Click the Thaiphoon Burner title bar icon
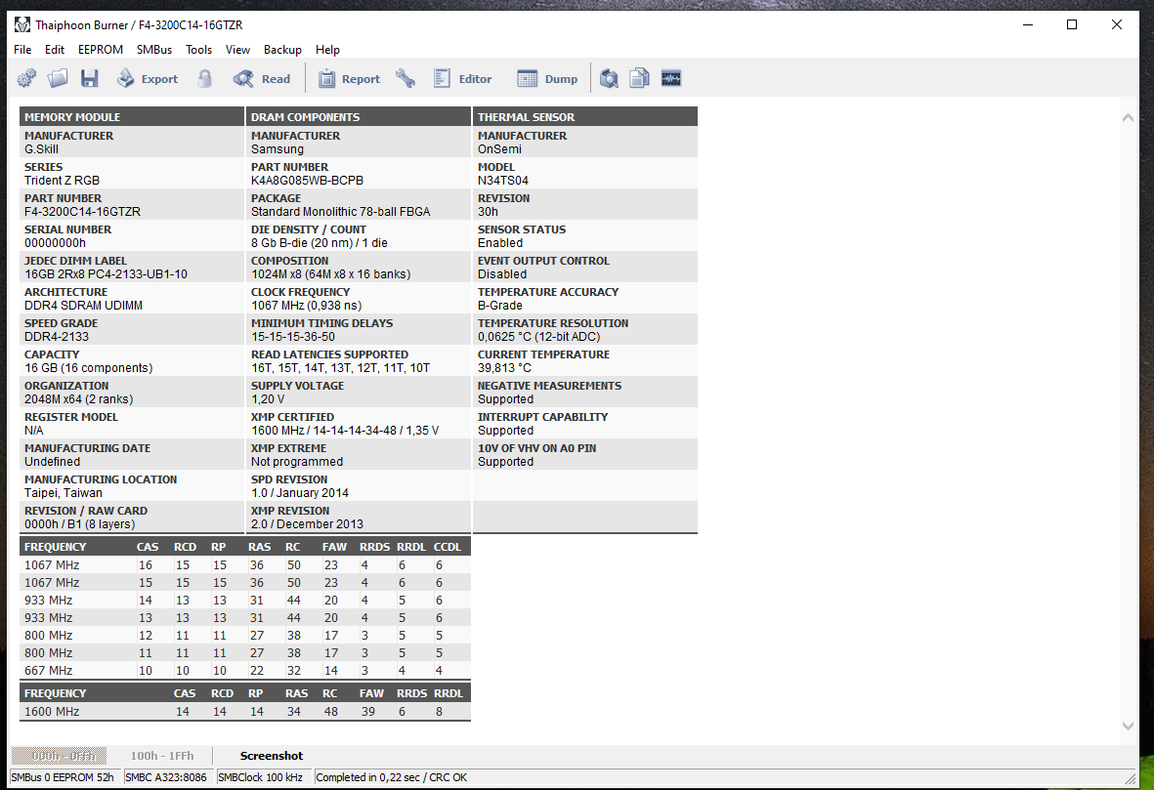The height and width of the screenshot is (790, 1154). click(22, 24)
